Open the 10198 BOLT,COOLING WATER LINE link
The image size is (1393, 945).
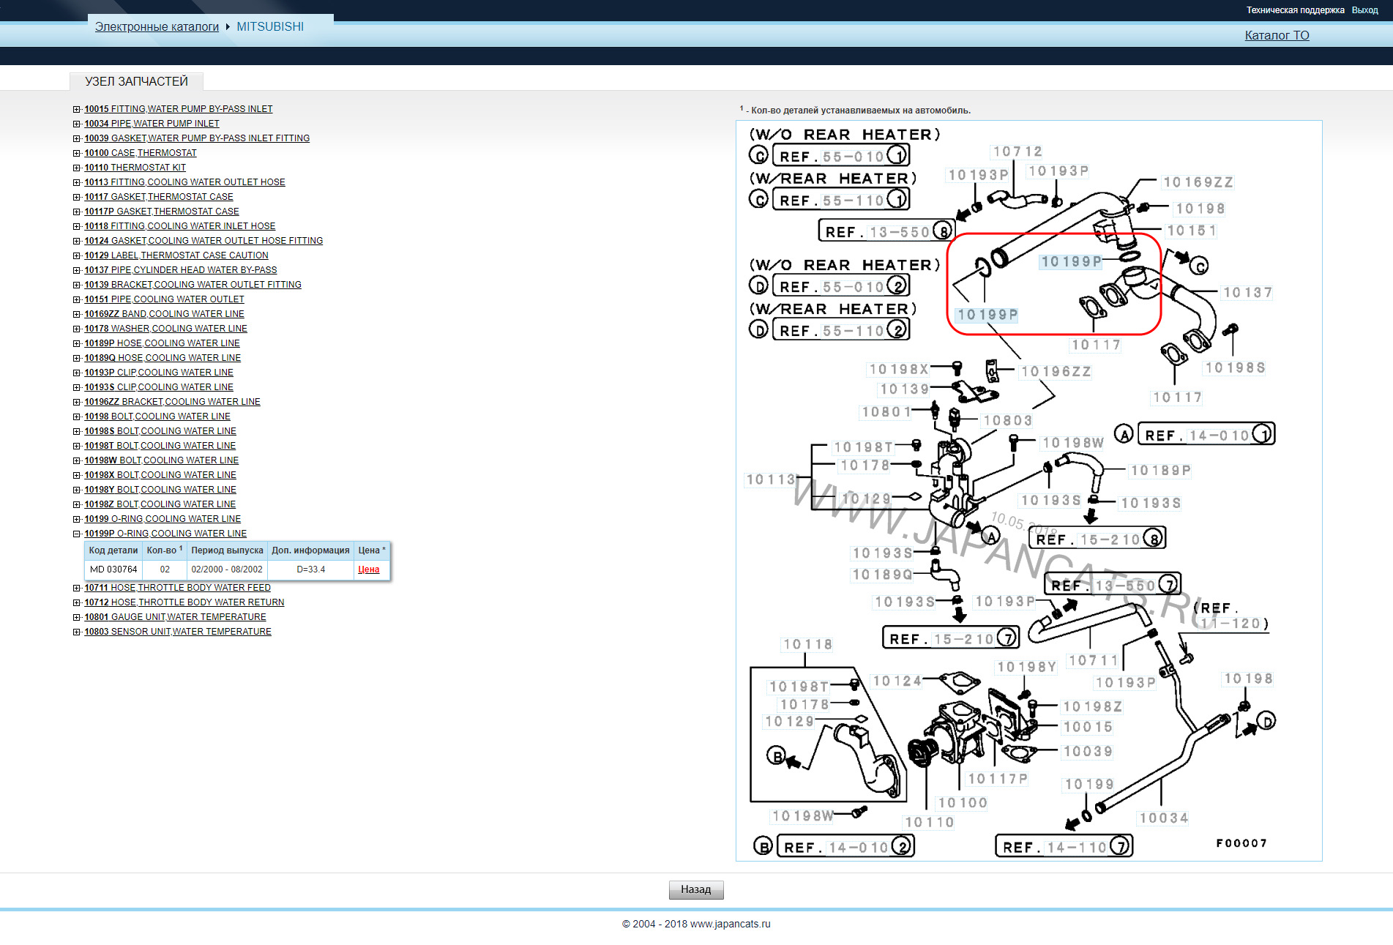pyautogui.click(x=157, y=417)
